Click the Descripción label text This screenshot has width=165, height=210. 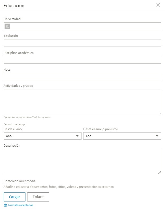tap(12, 146)
